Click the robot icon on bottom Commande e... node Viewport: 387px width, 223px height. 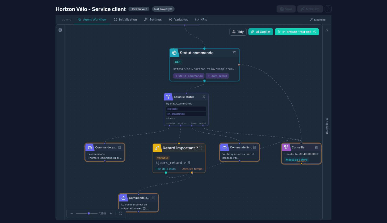pyautogui.click(x=123, y=198)
